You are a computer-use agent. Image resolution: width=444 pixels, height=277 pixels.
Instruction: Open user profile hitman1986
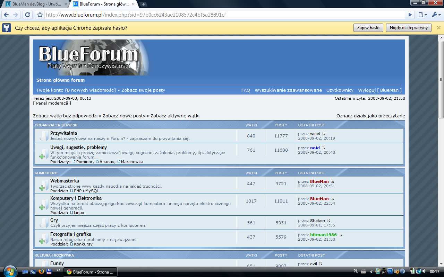[323, 235]
